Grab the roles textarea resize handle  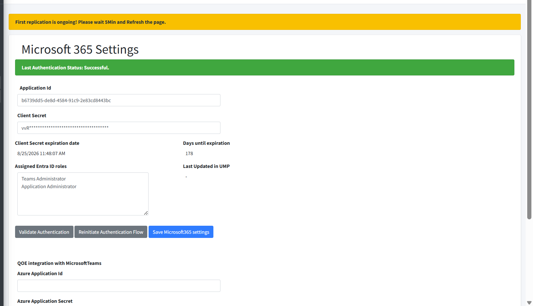pyautogui.click(x=146, y=213)
